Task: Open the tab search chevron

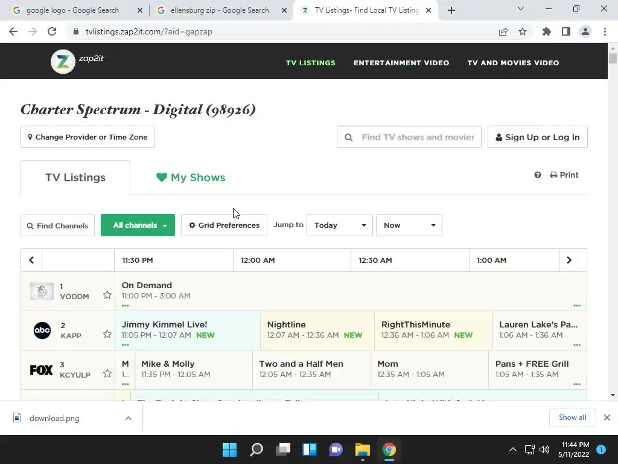Action: point(521,8)
